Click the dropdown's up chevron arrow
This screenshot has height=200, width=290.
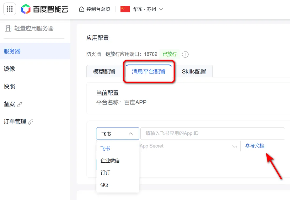click(131, 134)
